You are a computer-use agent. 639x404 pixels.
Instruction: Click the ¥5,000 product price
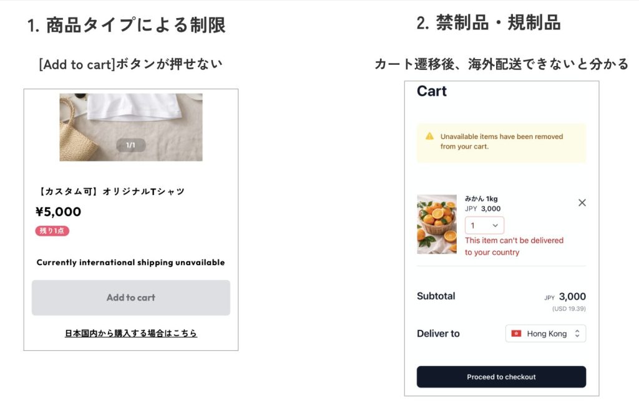[x=58, y=211]
